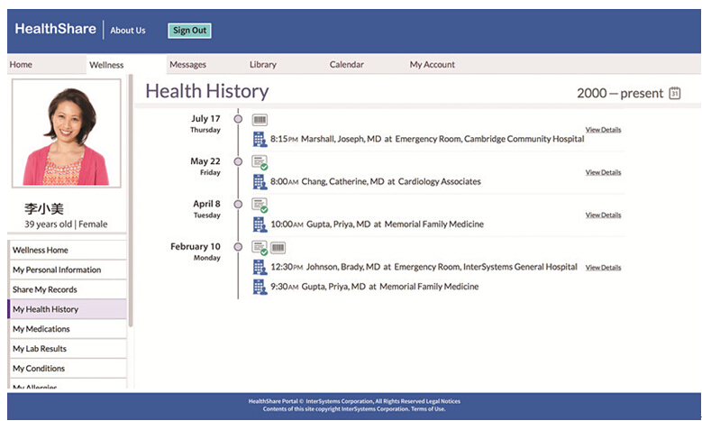Open the calendar date range picker icon
Screen dimensions: 702x421
[x=674, y=93]
